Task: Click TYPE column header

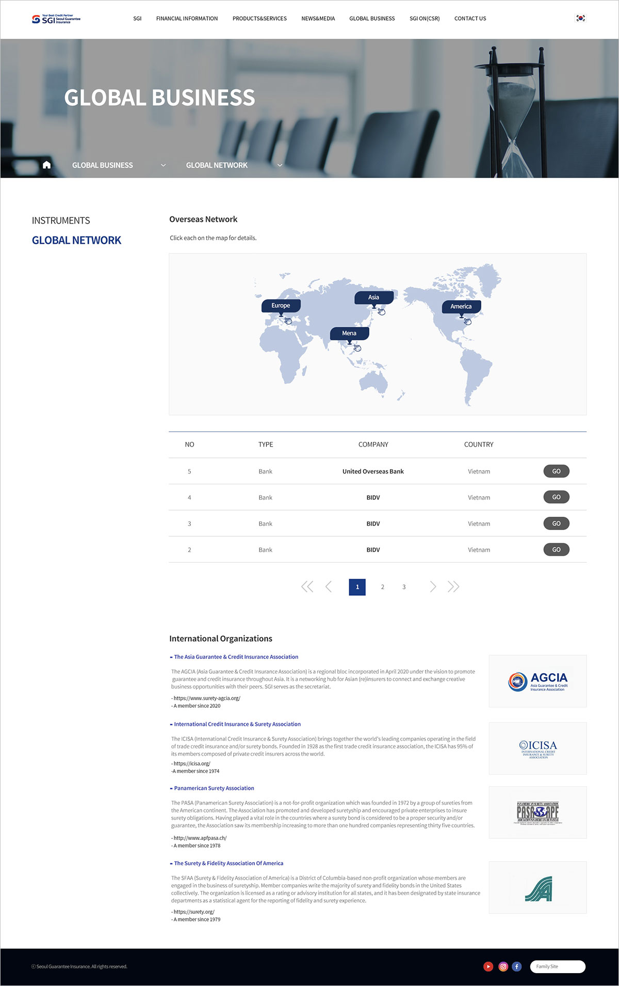Action: point(266,444)
